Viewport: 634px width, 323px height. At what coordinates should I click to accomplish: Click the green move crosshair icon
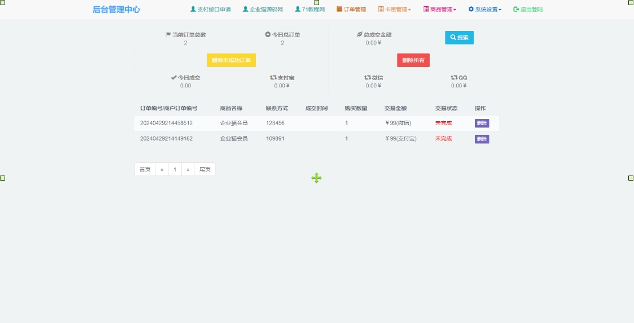pyautogui.click(x=317, y=178)
